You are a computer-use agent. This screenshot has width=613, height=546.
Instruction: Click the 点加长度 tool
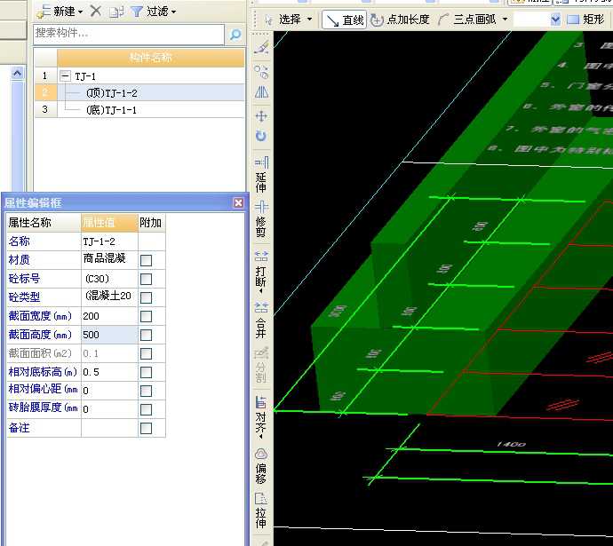[400, 20]
